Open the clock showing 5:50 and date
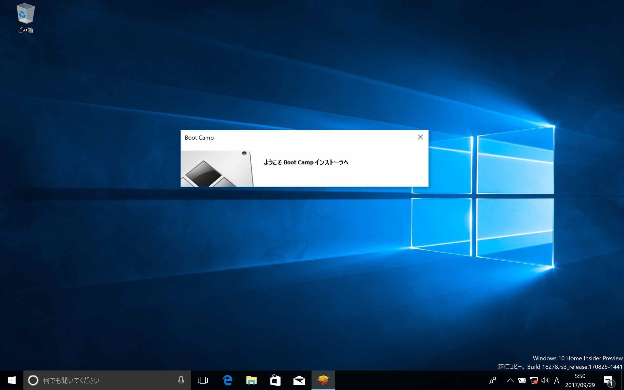624x390 pixels. tap(580, 380)
